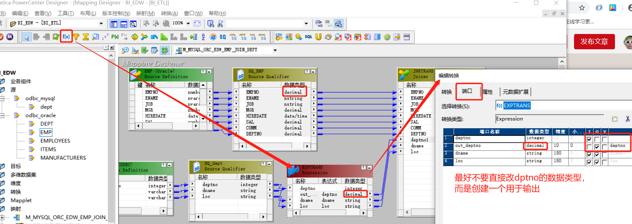Click the Mapplet Designer M icon
This screenshot has height=224, width=632.
[x=10, y=37]
